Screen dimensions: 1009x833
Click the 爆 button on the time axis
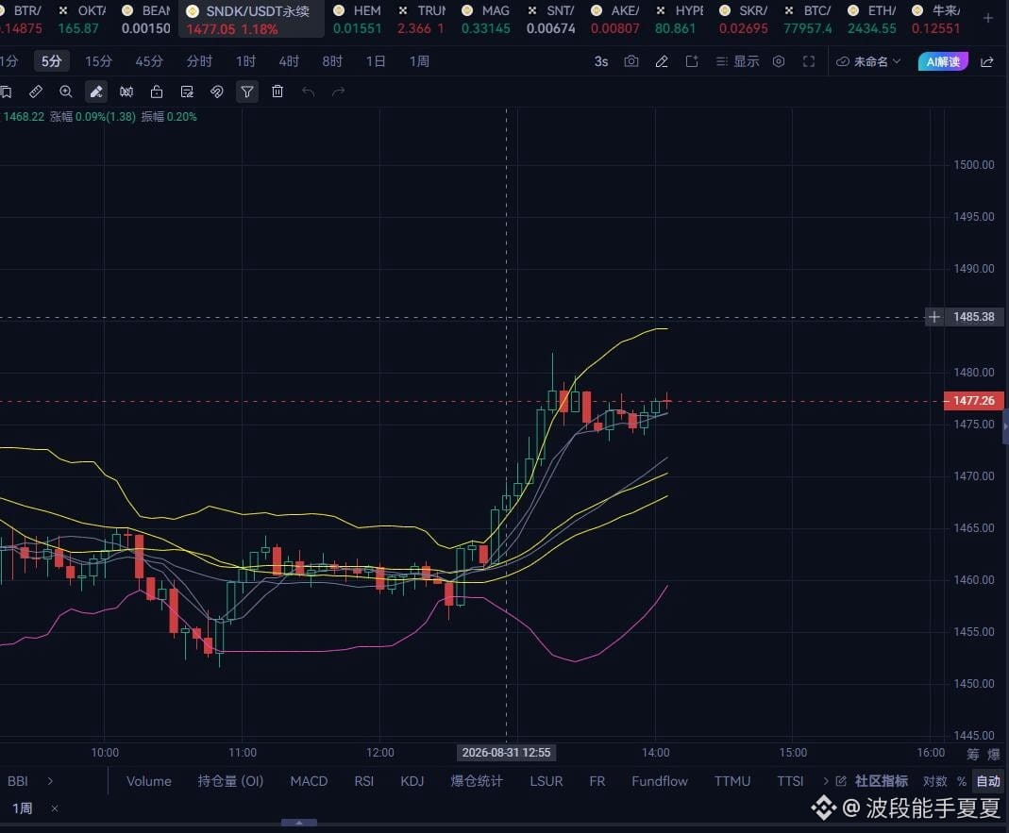[x=994, y=753]
